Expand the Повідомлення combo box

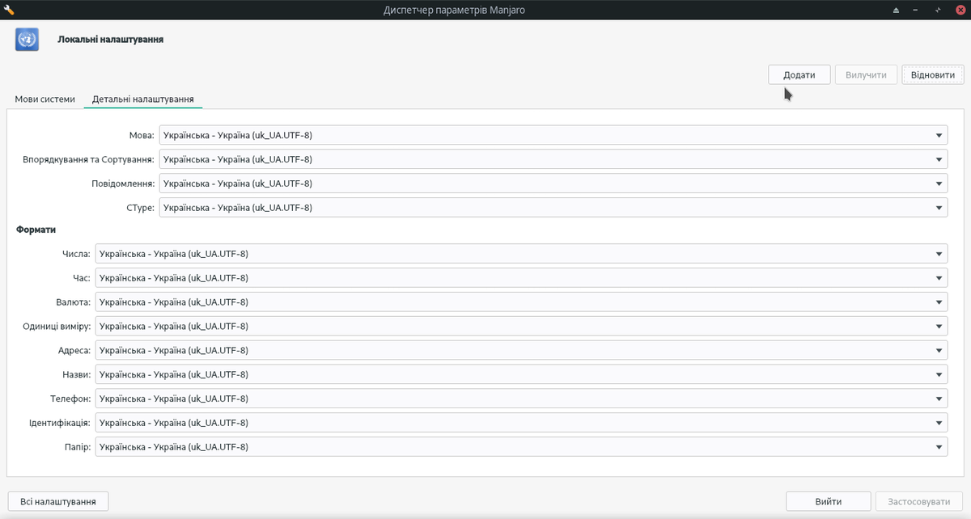pos(553,184)
